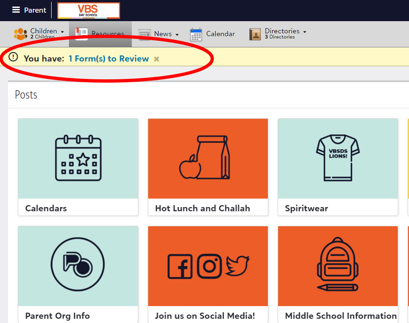Click the Directories address book icon
The image size is (409, 323).
click(255, 34)
